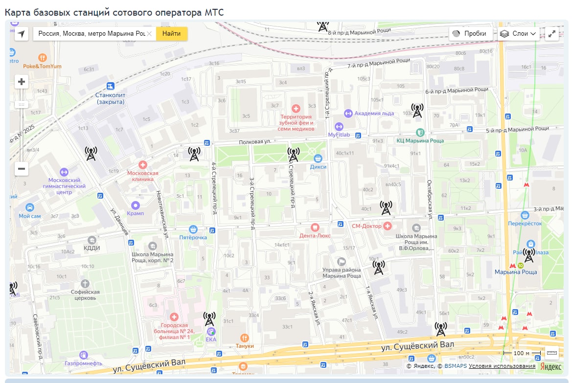Clear the search field with the X

[x=149, y=34]
